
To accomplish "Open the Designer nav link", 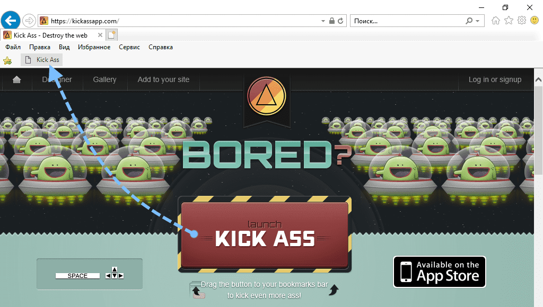I will click(57, 79).
